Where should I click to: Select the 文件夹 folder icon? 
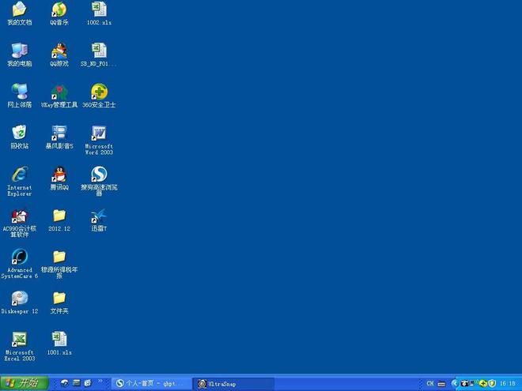tap(59, 303)
